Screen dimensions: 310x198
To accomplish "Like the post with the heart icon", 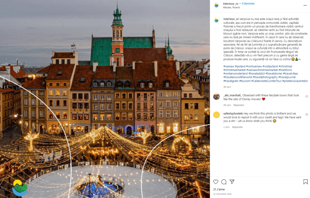I will click(x=216, y=182).
